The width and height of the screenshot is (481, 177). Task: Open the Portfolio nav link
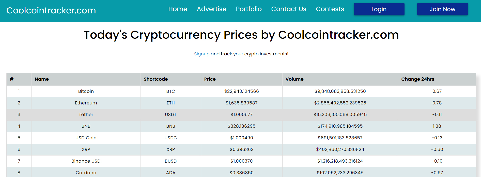click(x=249, y=9)
